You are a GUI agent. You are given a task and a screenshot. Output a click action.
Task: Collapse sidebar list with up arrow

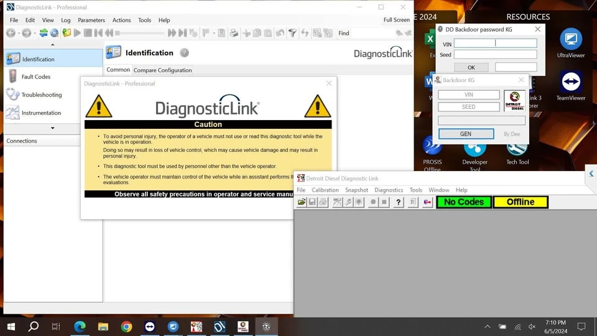[x=52, y=45]
